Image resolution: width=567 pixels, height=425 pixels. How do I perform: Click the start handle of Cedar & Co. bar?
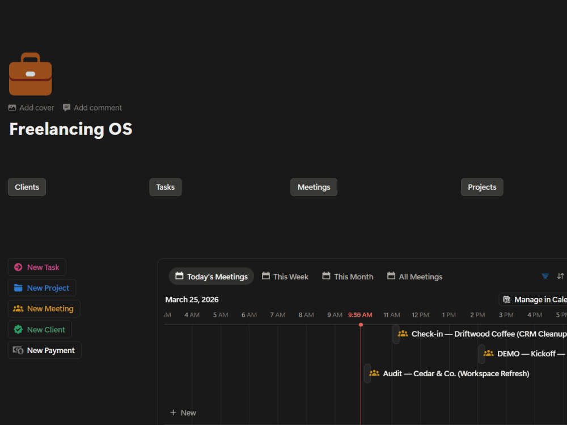[367, 373]
